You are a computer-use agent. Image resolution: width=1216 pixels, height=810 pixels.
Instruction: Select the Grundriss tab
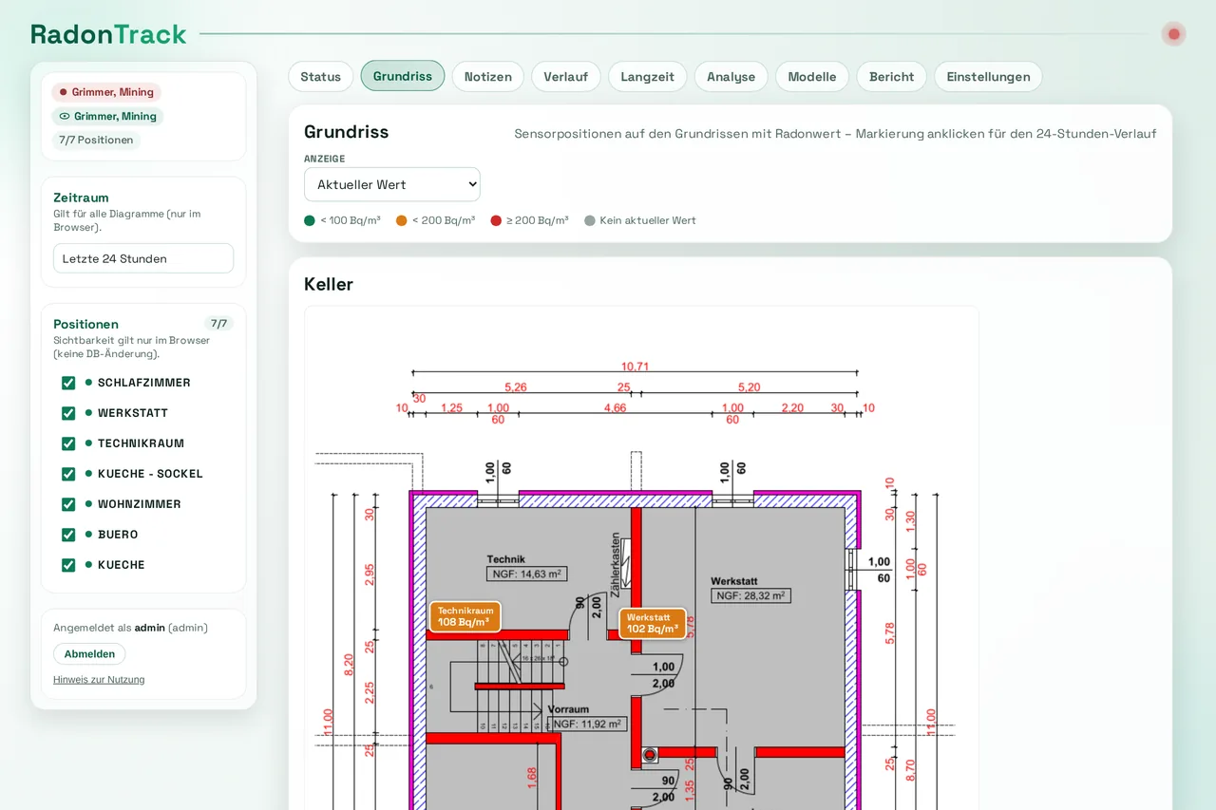(x=403, y=76)
